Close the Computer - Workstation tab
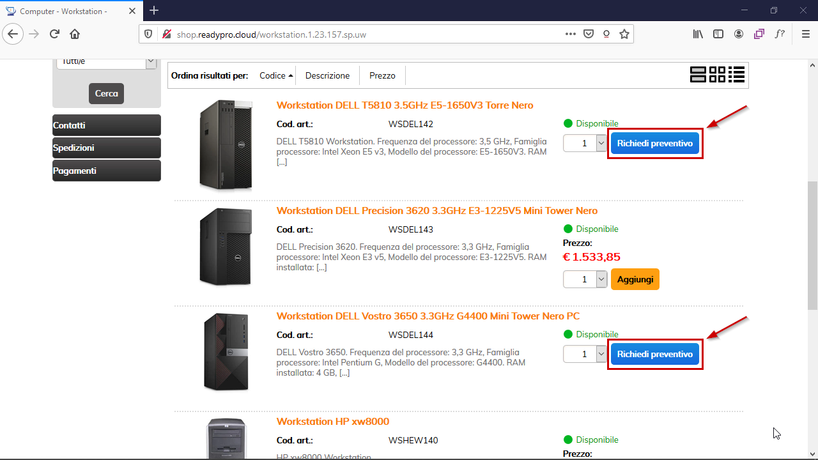This screenshot has width=818, height=460. click(x=134, y=11)
